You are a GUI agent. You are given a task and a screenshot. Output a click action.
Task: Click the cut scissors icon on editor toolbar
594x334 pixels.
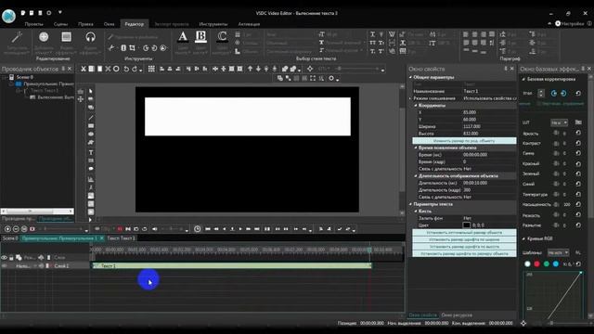point(84,69)
